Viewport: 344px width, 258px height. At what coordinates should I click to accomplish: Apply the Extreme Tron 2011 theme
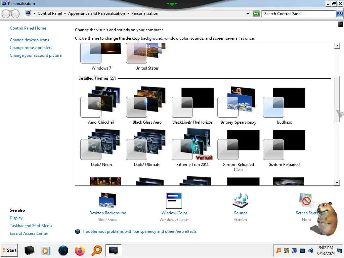click(x=192, y=148)
